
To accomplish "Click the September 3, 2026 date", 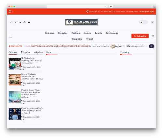I will [x=31, y=117].
